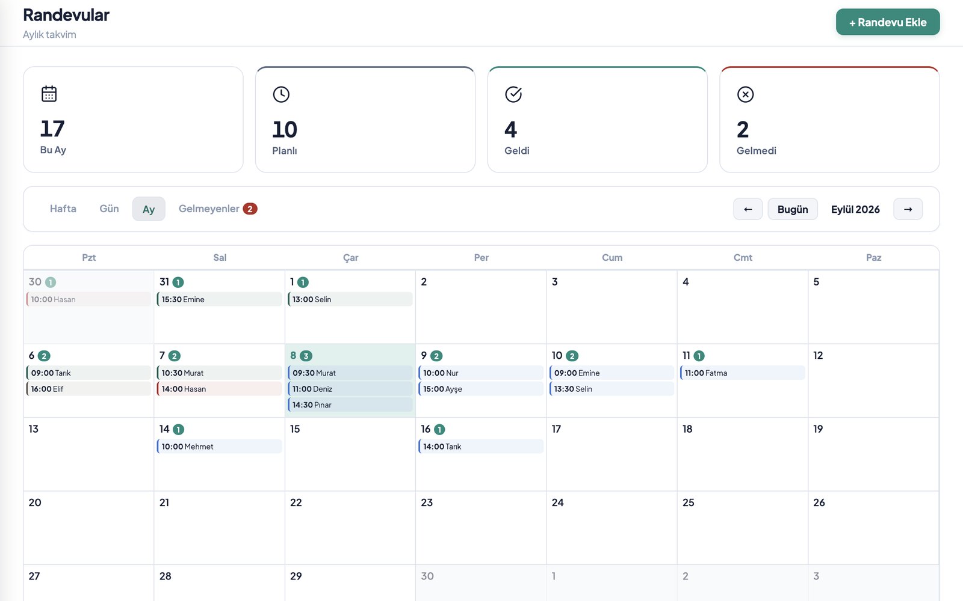
Task: Click the checkmark icon on Geldi card
Action: 513,94
